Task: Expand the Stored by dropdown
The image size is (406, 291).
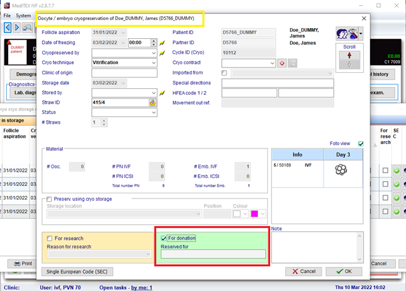Action: point(153,93)
